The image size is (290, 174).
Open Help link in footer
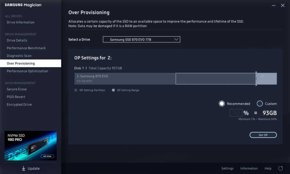[x=268, y=168]
